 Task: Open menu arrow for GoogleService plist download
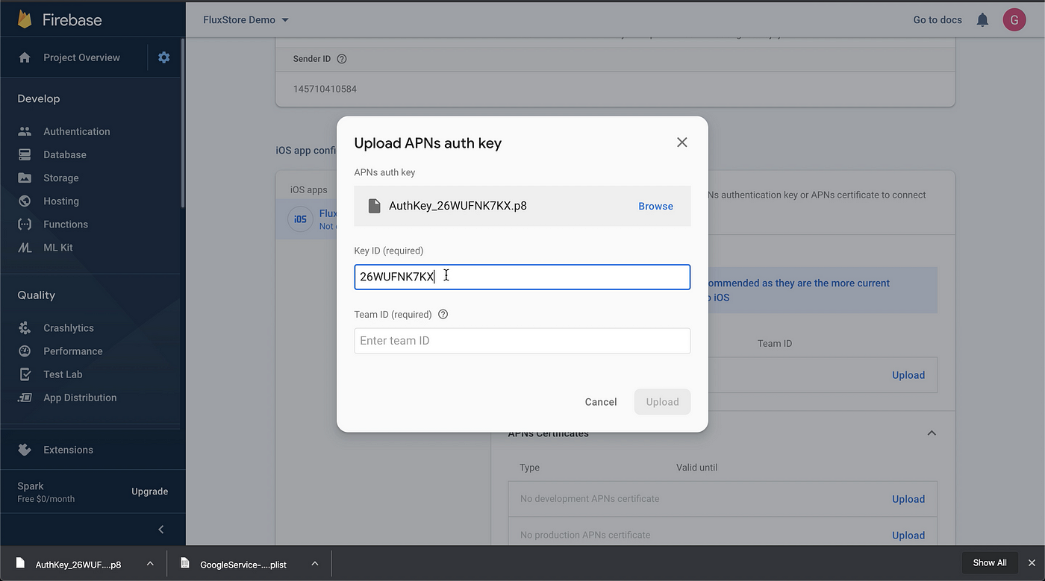coord(315,564)
